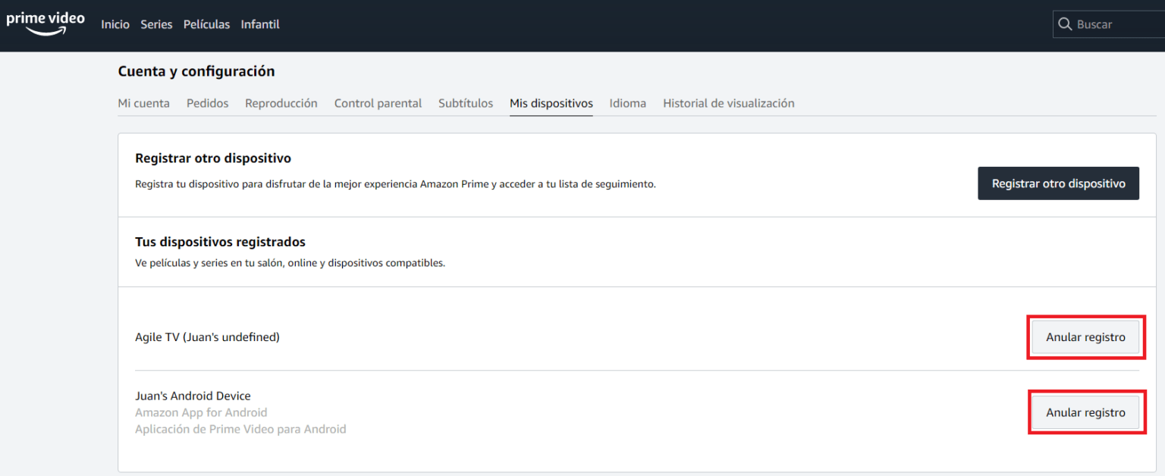
Task: Click the Buscar search field
Action: [x=1115, y=24]
